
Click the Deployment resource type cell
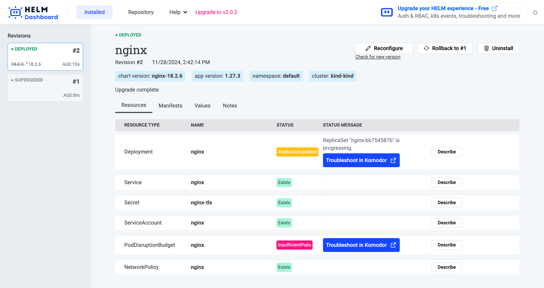pos(138,152)
